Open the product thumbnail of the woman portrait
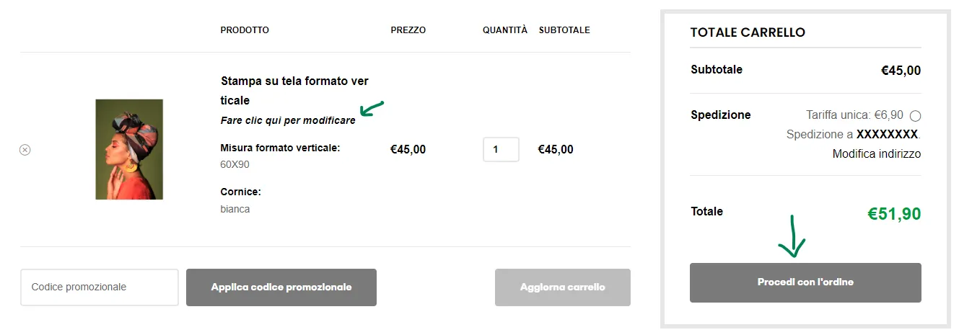The width and height of the screenshot is (959, 335). (129, 149)
